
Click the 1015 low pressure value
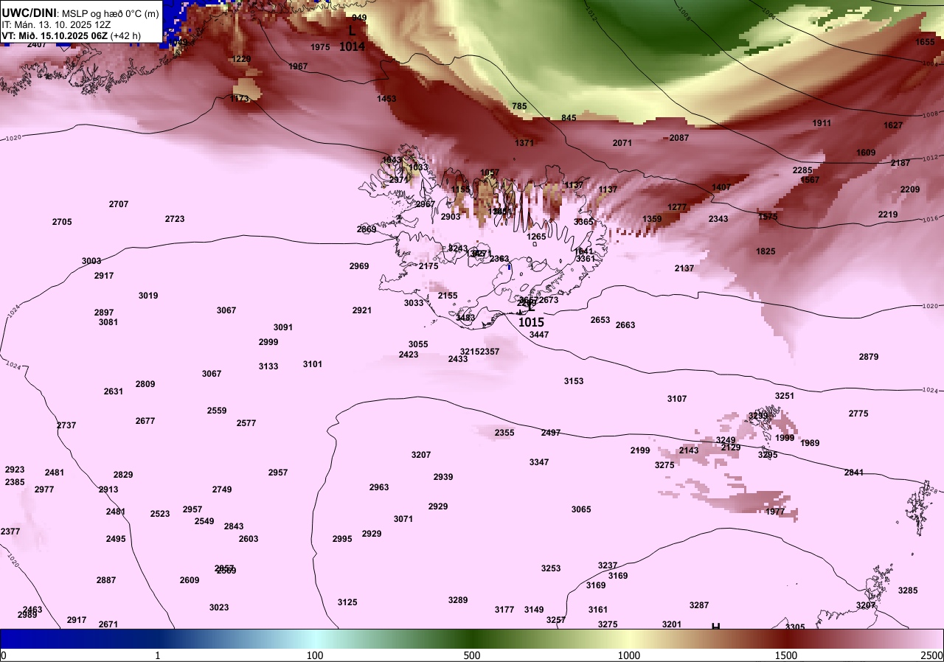[x=531, y=322]
